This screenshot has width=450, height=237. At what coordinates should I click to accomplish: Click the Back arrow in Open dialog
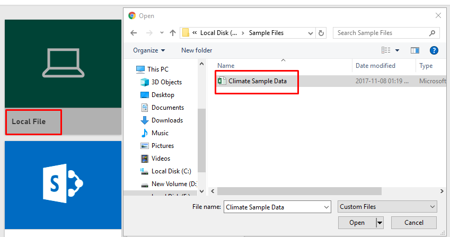click(134, 33)
